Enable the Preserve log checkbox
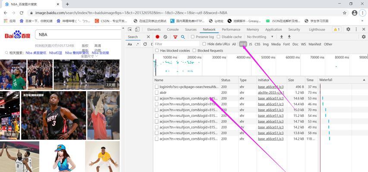This screenshot has height=172, width=368. click(x=193, y=37)
